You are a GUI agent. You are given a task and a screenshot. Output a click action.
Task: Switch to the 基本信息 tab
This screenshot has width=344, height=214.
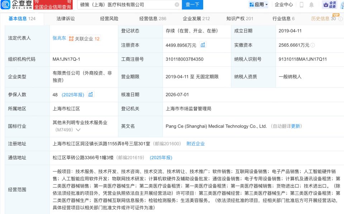point(22,19)
